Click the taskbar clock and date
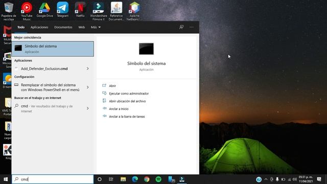The height and width of the screenshot is (184, 327). (306, 179)
